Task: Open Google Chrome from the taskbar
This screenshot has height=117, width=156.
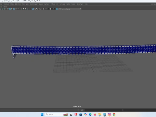Action: (114, 114)
